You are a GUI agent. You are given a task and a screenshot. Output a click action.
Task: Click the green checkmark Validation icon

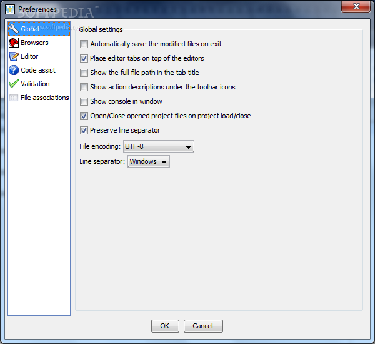[14, 84]
